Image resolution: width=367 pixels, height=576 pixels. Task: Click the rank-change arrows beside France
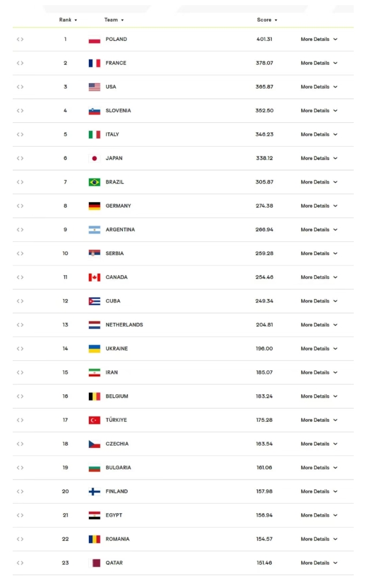tap(20, 63)
